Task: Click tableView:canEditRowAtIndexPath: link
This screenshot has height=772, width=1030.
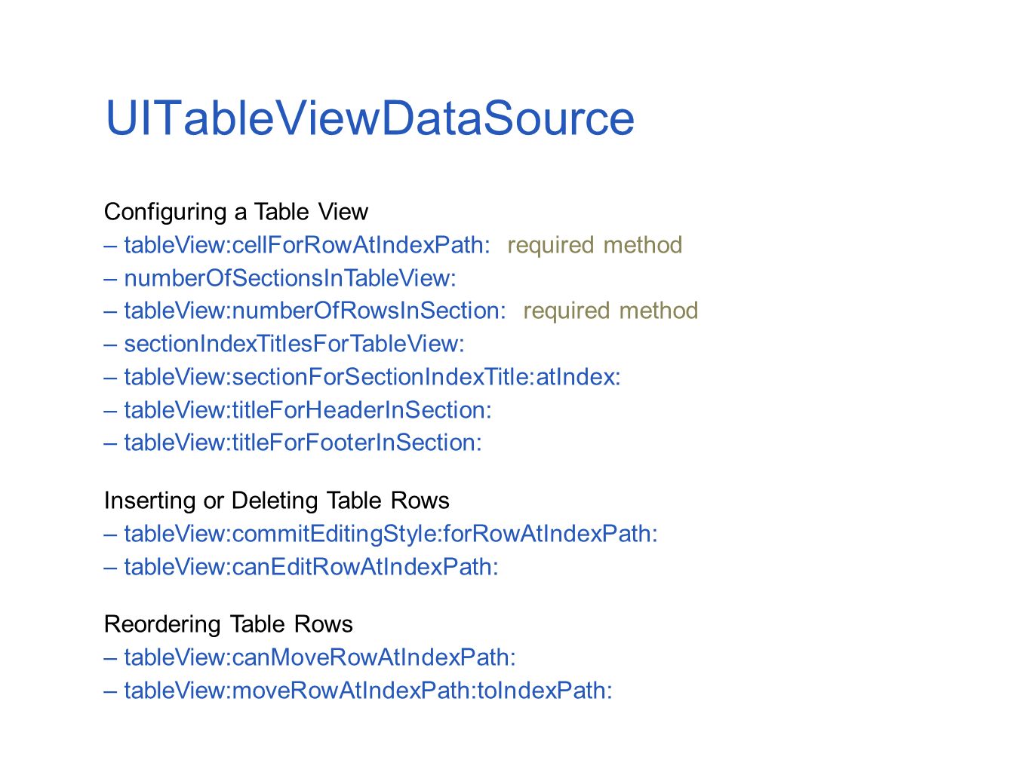Action: (x=312, y=567)
